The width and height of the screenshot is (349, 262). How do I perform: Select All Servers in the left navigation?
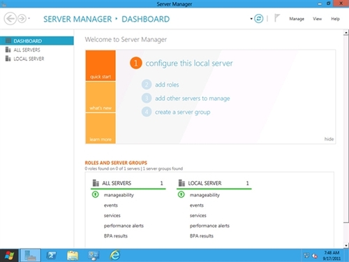click(x=37, y=50)
